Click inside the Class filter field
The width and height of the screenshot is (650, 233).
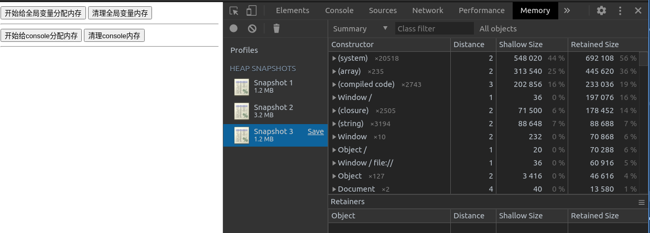434,29
